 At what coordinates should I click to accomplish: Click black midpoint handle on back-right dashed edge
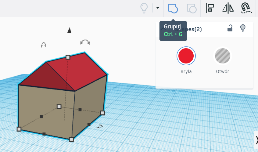pos(80,110)
